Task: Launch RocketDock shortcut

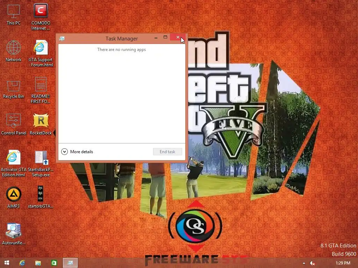Action: [x=41, y=124]
